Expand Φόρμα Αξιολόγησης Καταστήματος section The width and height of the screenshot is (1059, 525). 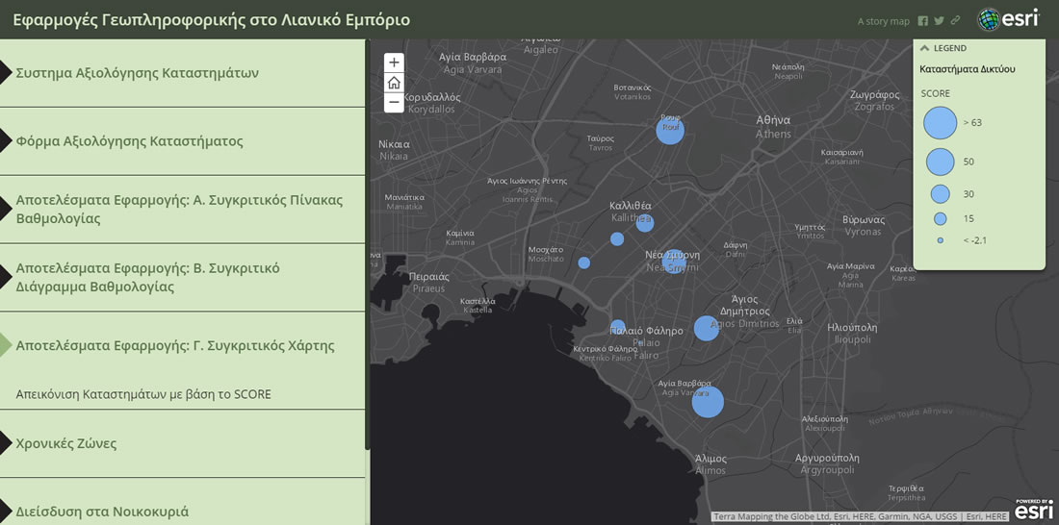click(x=129, y=141)
